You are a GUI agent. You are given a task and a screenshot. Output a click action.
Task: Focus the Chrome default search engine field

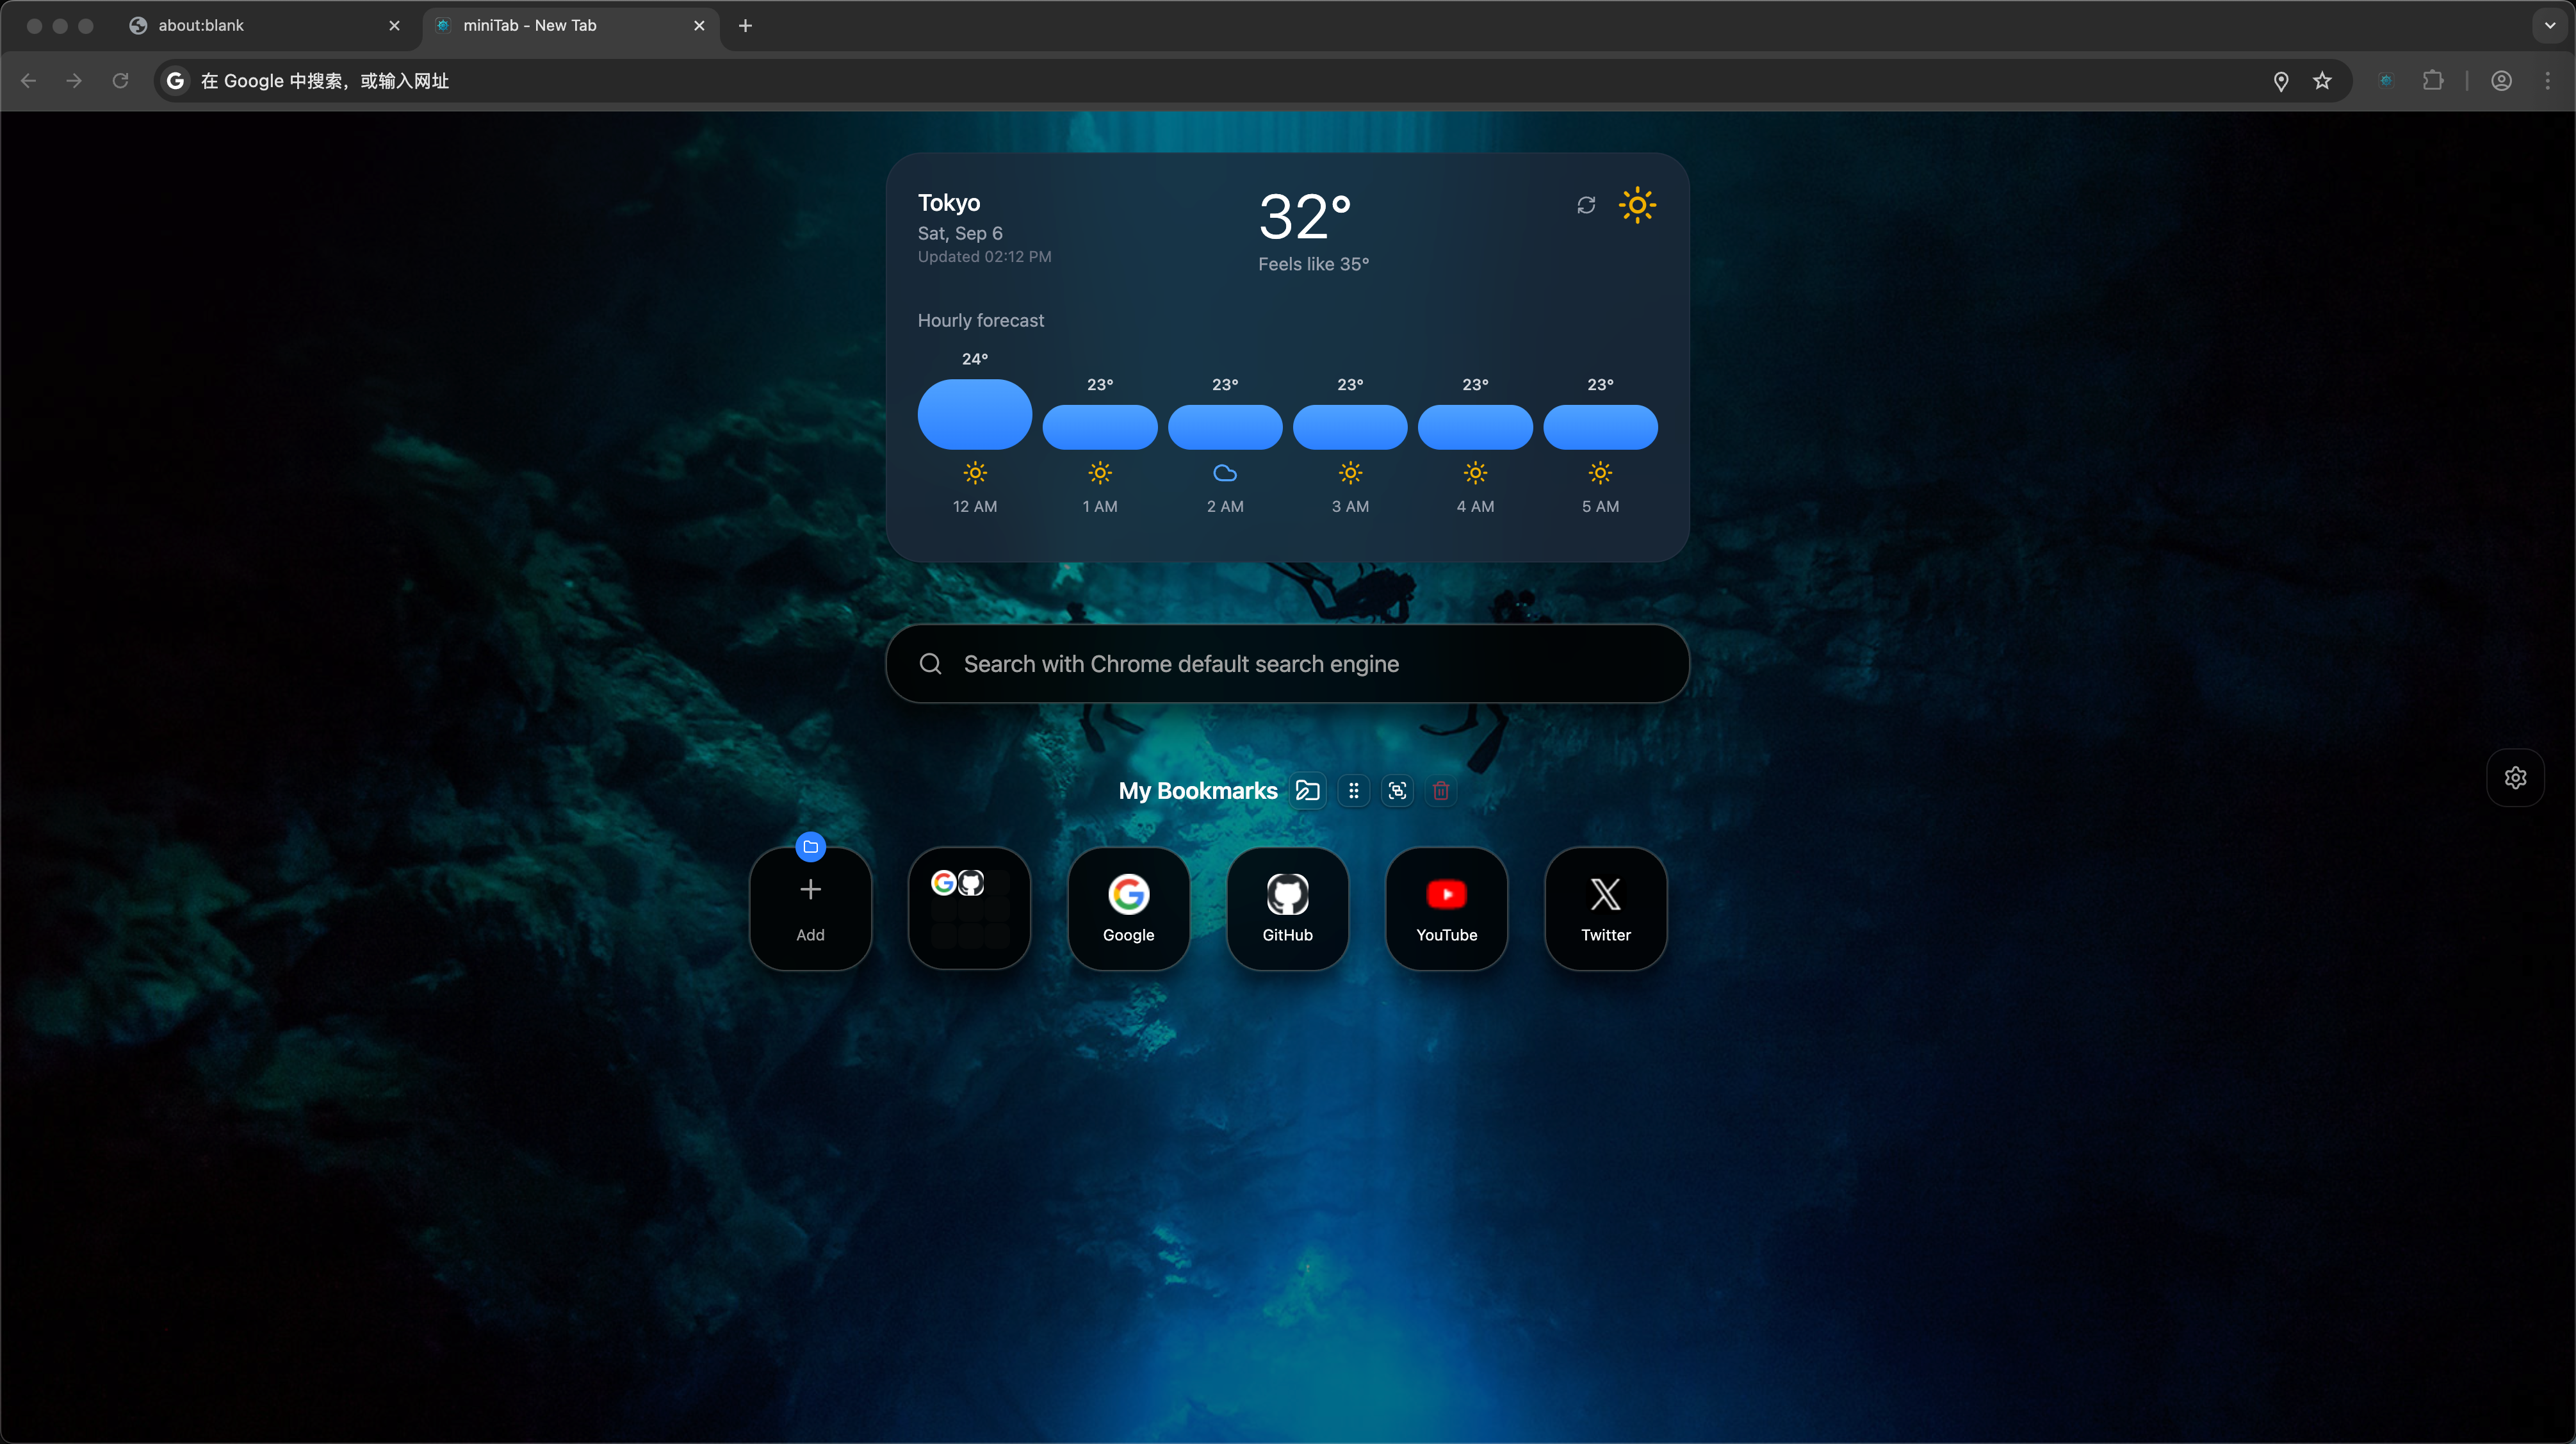[x=1287, y=664]
